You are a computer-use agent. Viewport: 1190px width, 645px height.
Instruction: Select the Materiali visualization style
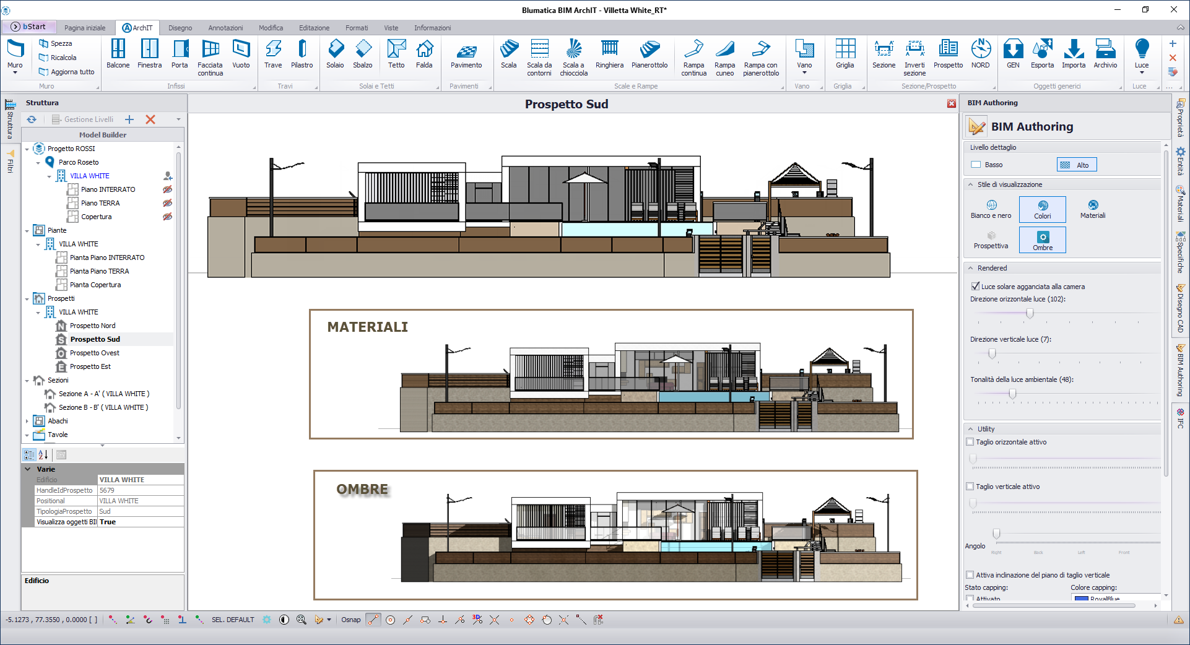coord(1093,209)
